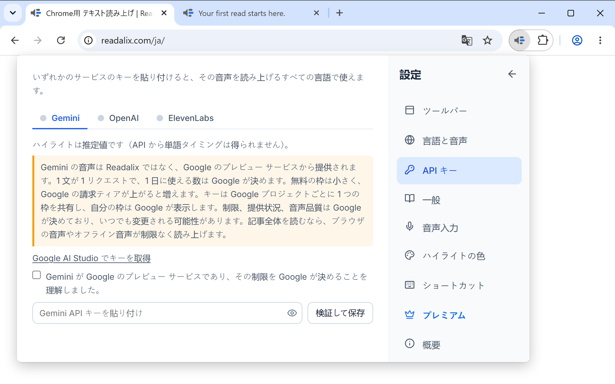Viewport: 615px width, 384px height.
Task: Open a new browser tab
Action: [340, 13]
